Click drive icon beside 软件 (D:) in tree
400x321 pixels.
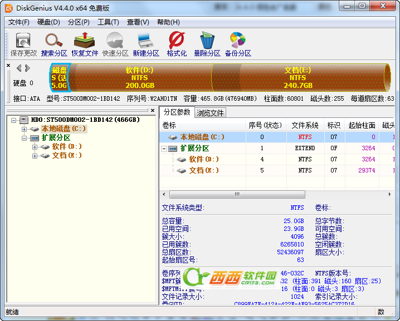click(45, 147)
